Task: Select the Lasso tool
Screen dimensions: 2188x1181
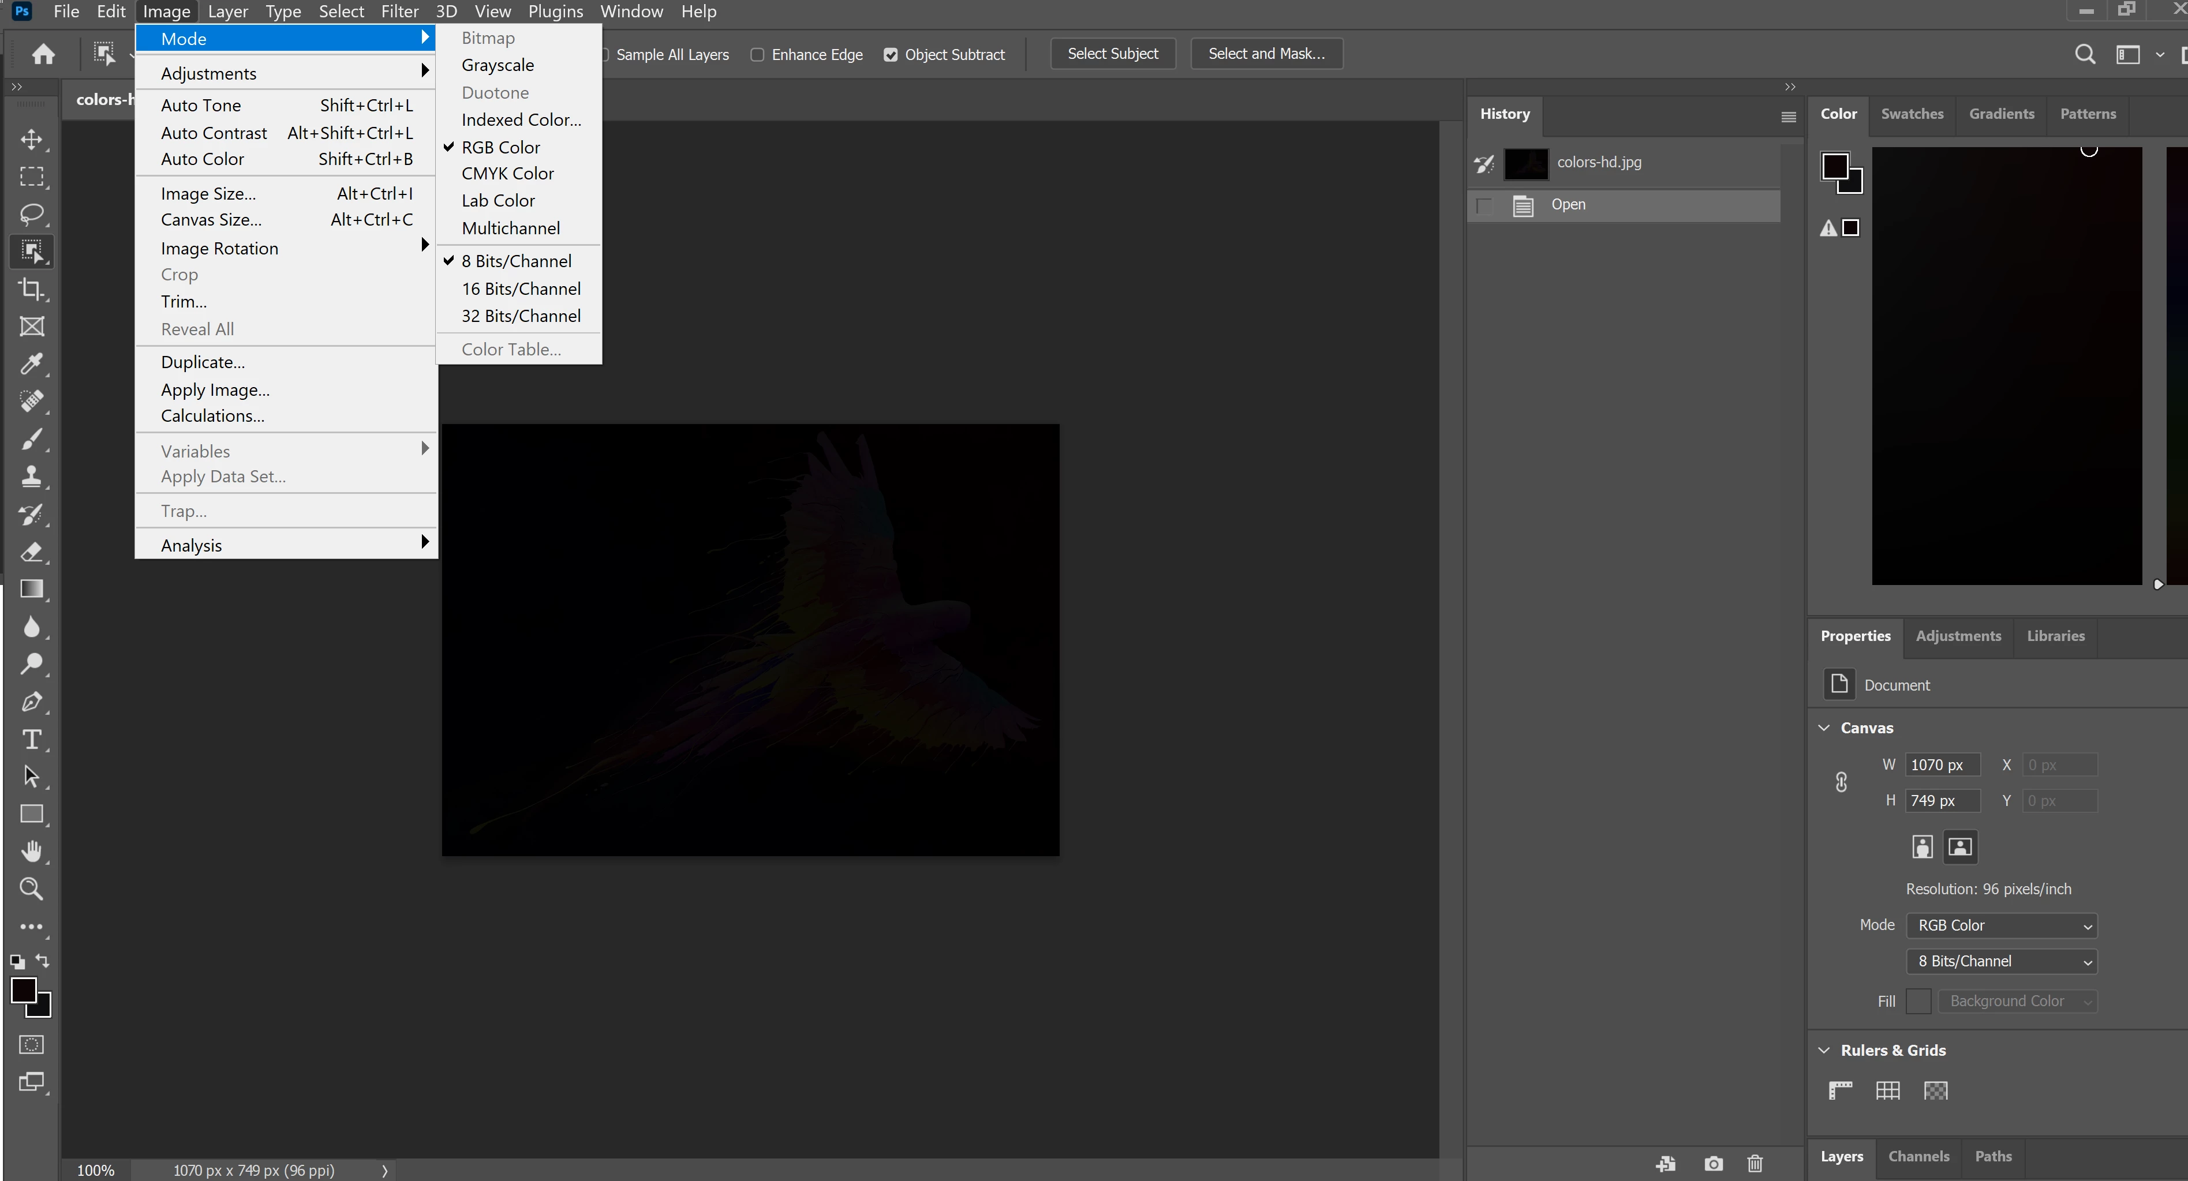Action: click(31, 214)
